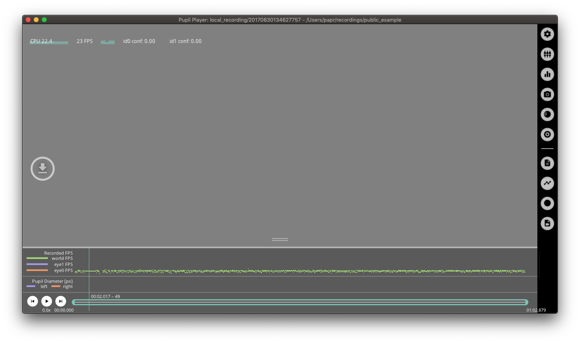Open the circular target plugin icon
The height and width of the screenshot is (343, 580).
(x=547, y=135)
